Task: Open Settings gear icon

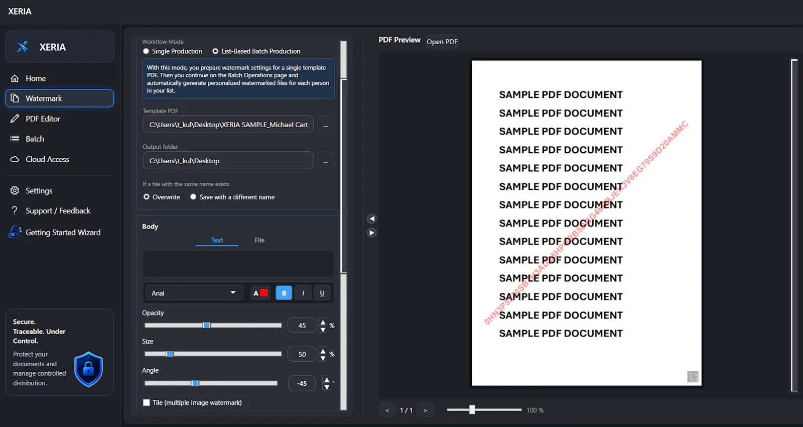Action: (x=15, y=190)
